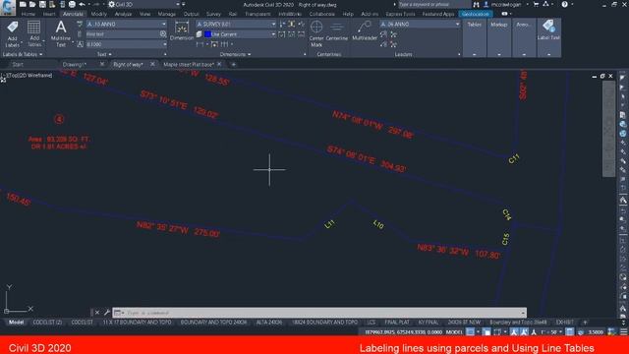This screenshot has height=354, width=629.
Task: Select the Multileader tool
Action: 365,30
